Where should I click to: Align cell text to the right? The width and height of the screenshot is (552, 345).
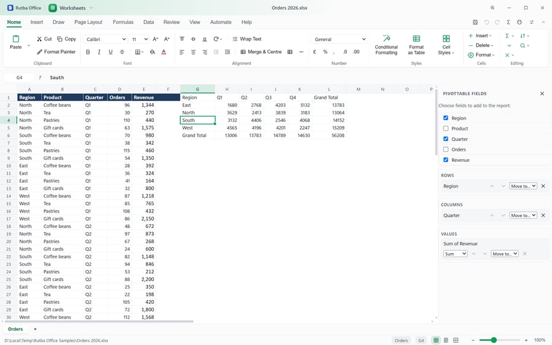coord(204,52)
